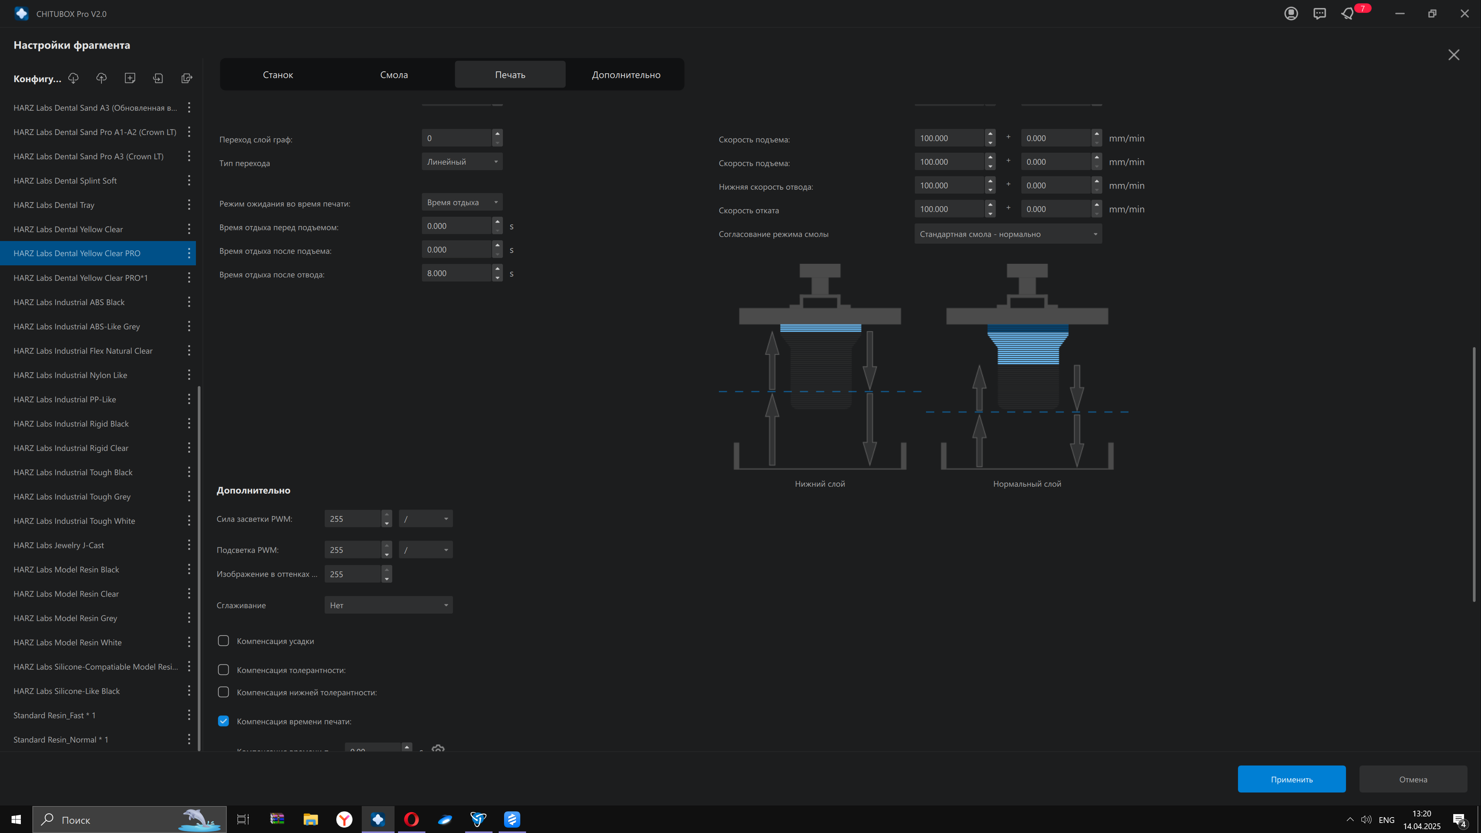Click the export configurations icon
The image size is (1481, 833).
(x=186, y=78)
